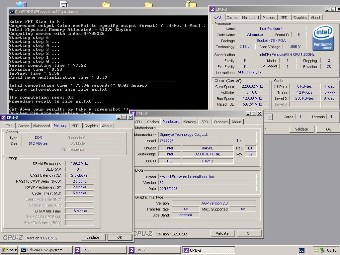The height and width of the screenshot is (255, 340).
Task: Click the multiplier x 18.0 value
Action: [x=252, y=92]
